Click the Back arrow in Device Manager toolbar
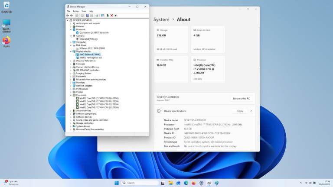 point(67,15)
